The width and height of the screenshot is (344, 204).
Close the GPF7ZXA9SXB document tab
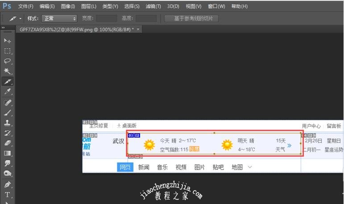[138, 29]
